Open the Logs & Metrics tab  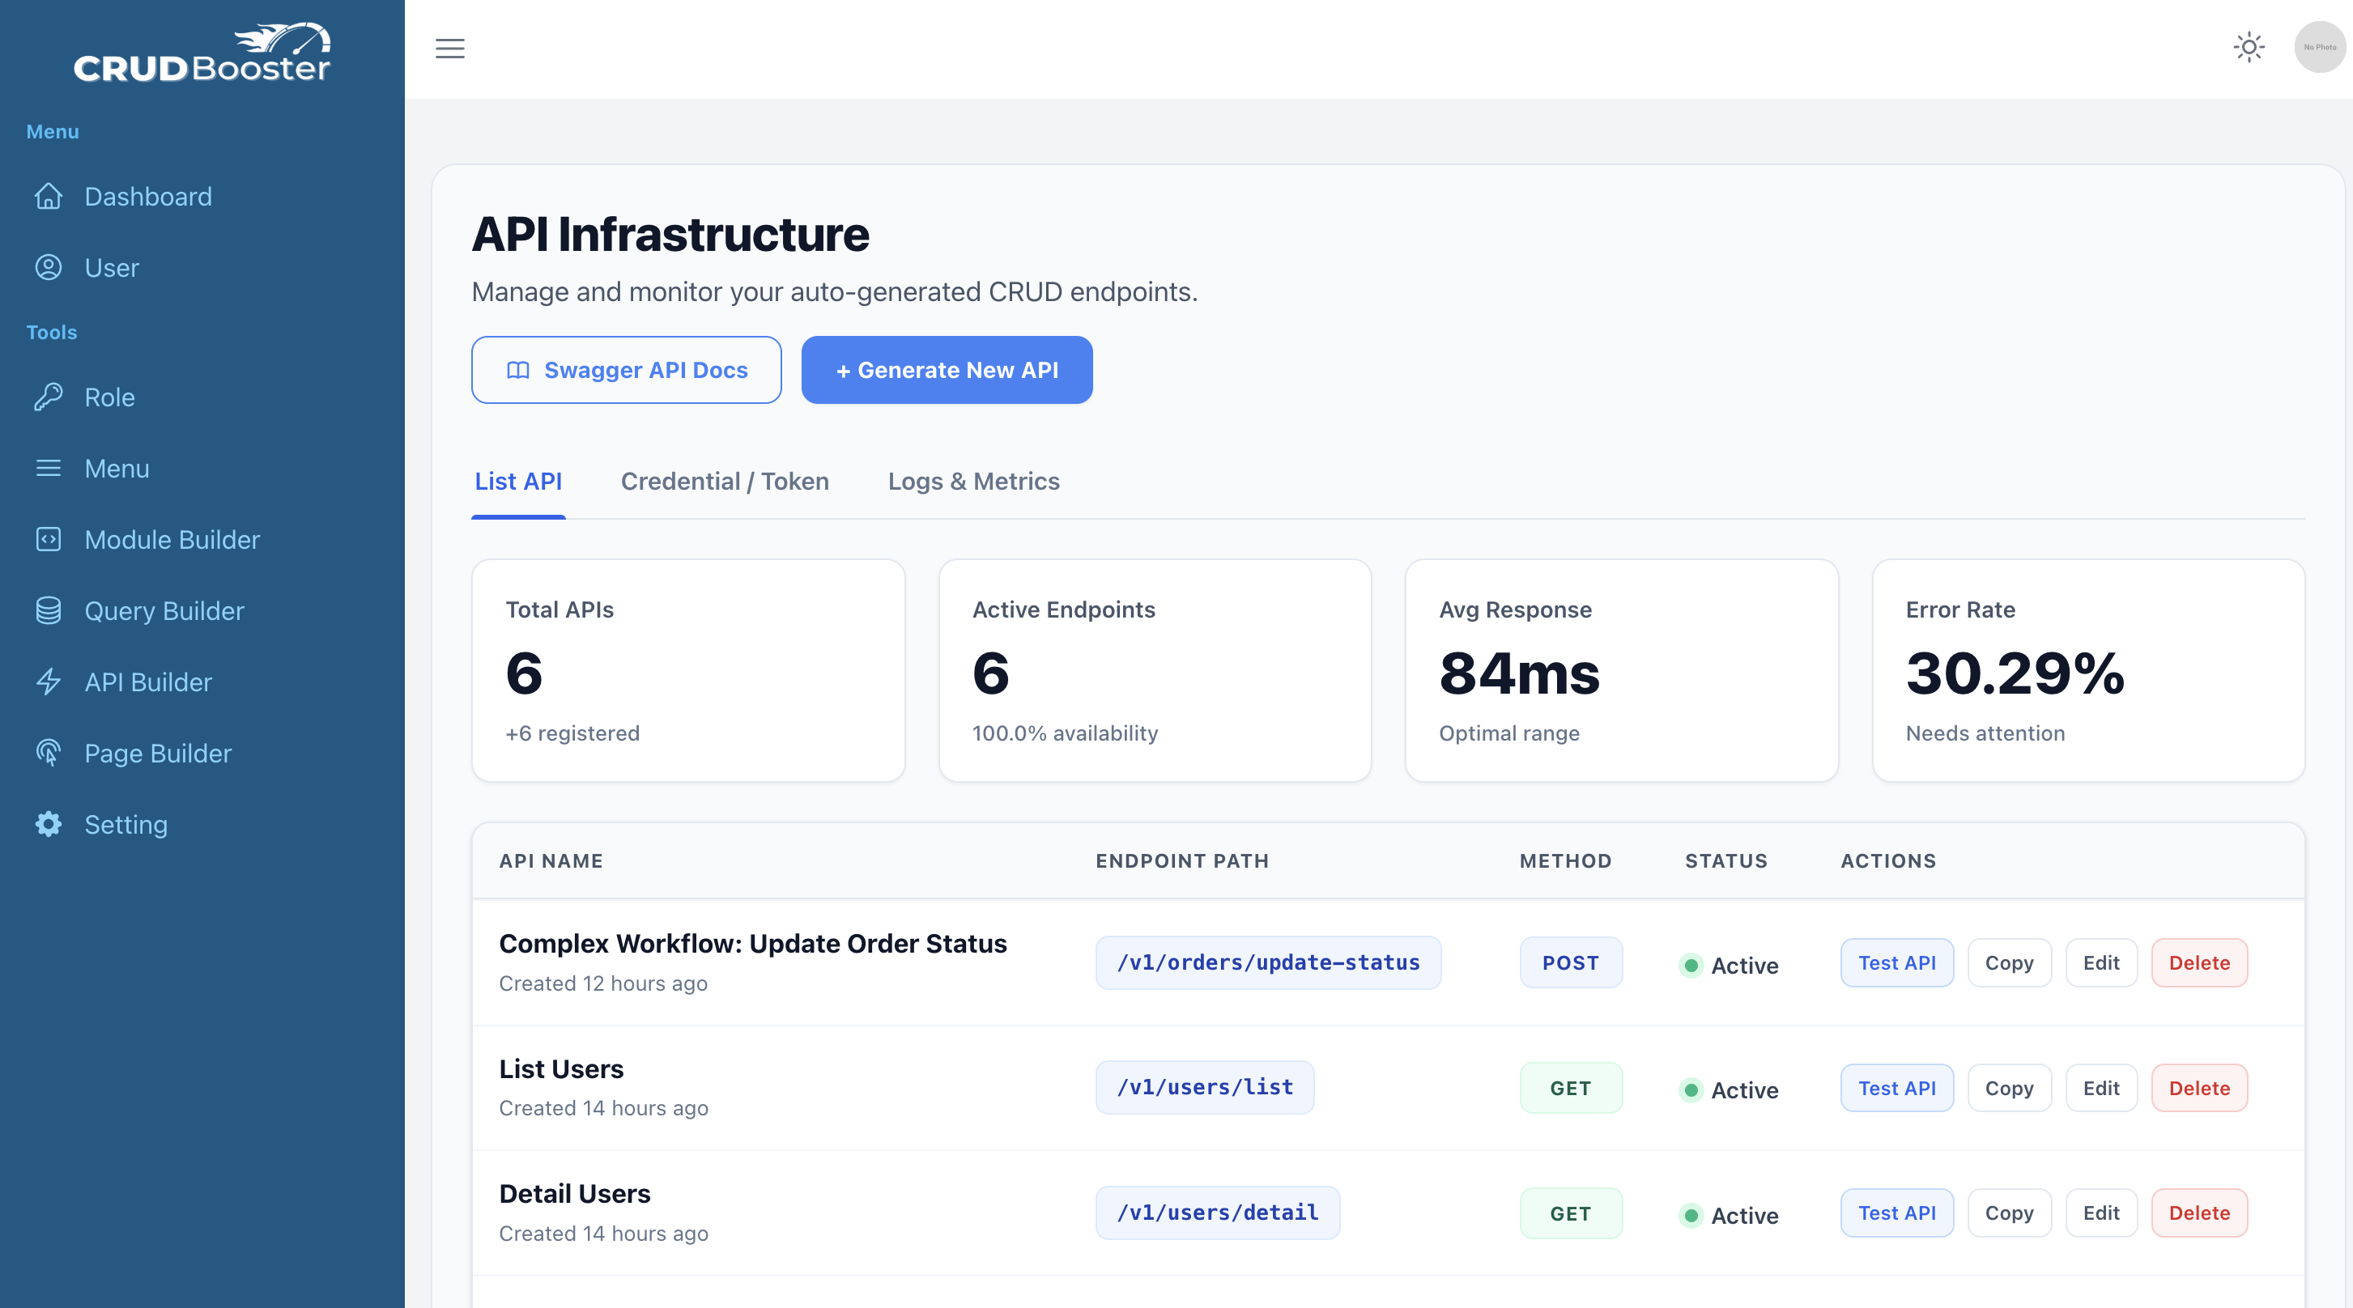tap(974, 482)
